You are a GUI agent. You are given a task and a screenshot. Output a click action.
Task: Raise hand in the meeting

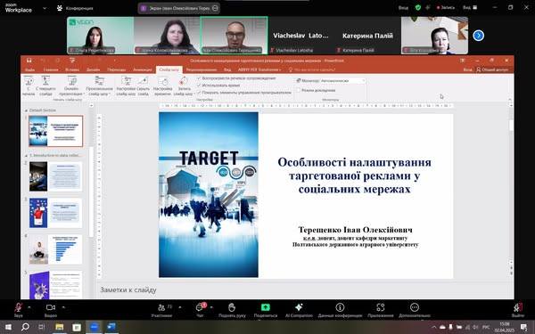(x=232, y=309)
